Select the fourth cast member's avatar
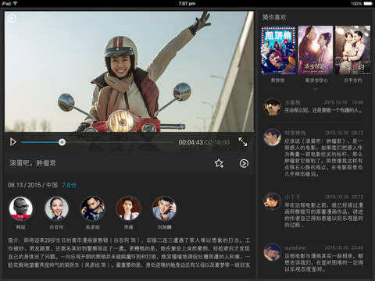375x281 pixels. tap(128, 208)
